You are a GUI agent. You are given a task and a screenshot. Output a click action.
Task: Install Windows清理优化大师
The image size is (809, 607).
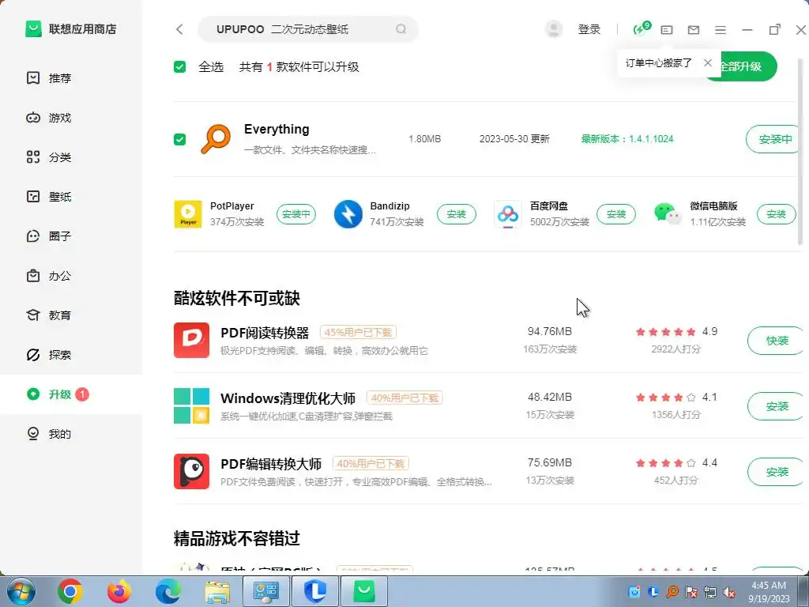click(x=777, y=406)
